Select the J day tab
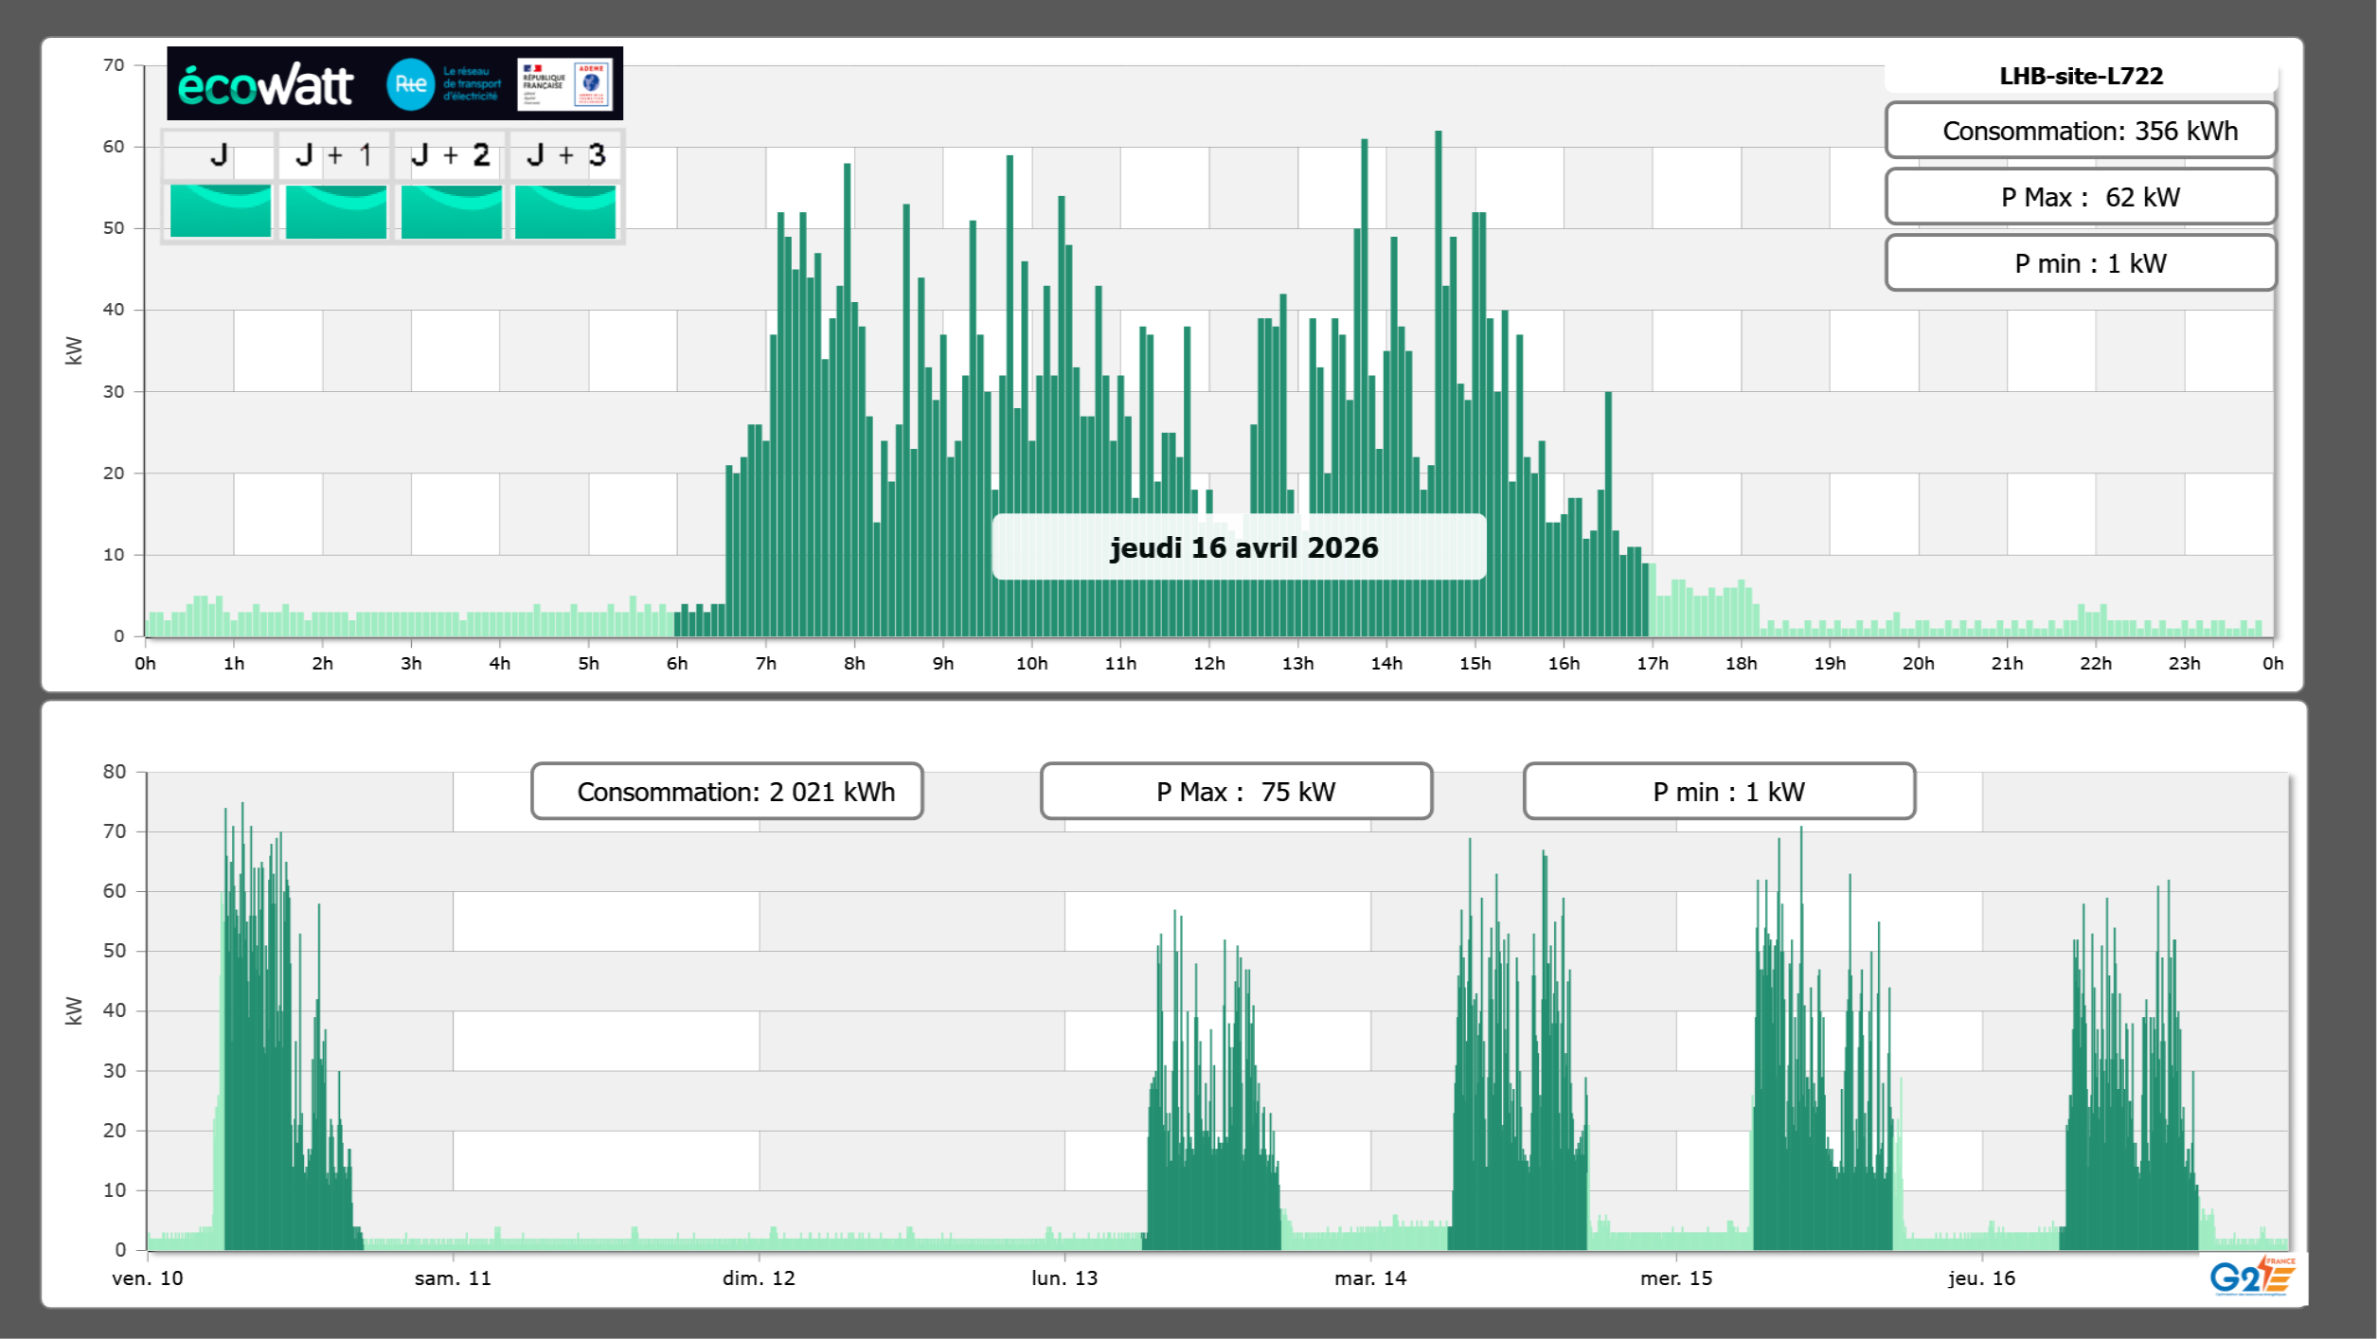The image size is (2378, 1340). pyautogui.click(x=220, y=155)
